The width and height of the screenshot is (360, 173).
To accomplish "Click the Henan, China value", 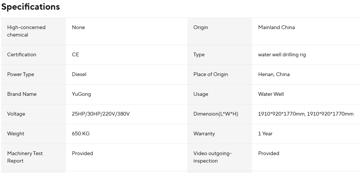I will (x=274, y=74).
